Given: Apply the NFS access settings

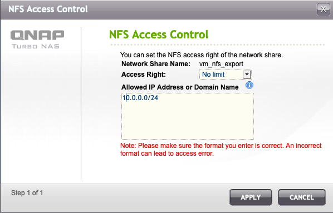Looking at the screenshot, I should pos(251,197).
